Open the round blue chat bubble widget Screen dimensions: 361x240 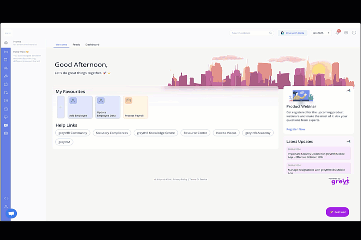coord(11,213)
